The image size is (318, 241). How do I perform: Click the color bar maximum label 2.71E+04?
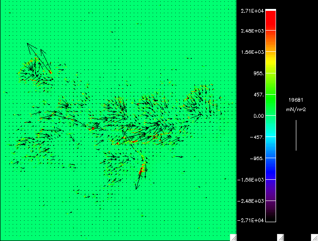252,11
